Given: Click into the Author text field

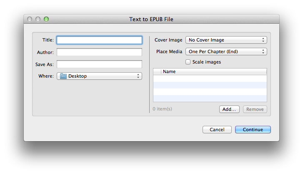Looking at the screenshot, I should click(x=99, y=52).
